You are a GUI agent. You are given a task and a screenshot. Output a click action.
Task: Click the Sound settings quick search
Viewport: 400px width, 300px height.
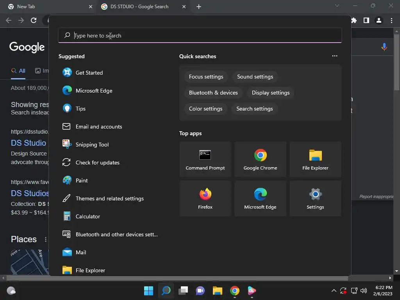(x=255, y=77)
